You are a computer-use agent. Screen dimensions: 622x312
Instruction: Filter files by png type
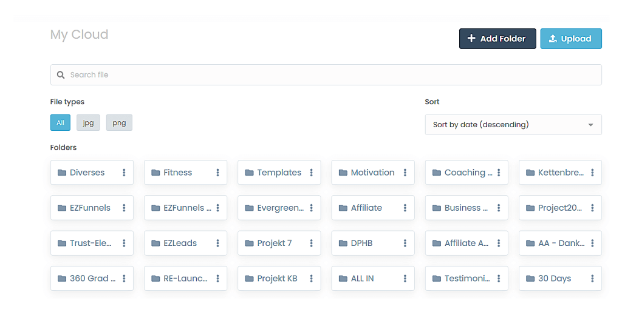(x=119, y=122)
